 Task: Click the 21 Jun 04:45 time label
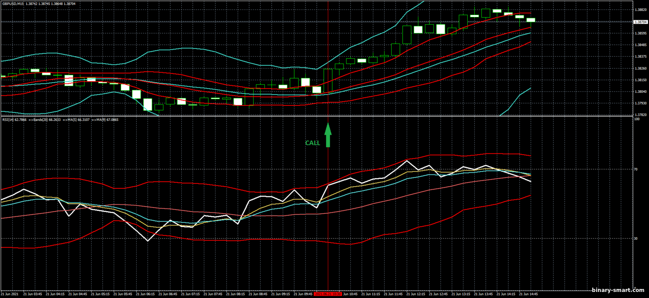click(x=78, y=294)
